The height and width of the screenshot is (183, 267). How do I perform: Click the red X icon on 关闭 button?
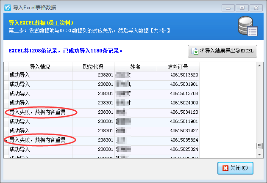[225, 168]
